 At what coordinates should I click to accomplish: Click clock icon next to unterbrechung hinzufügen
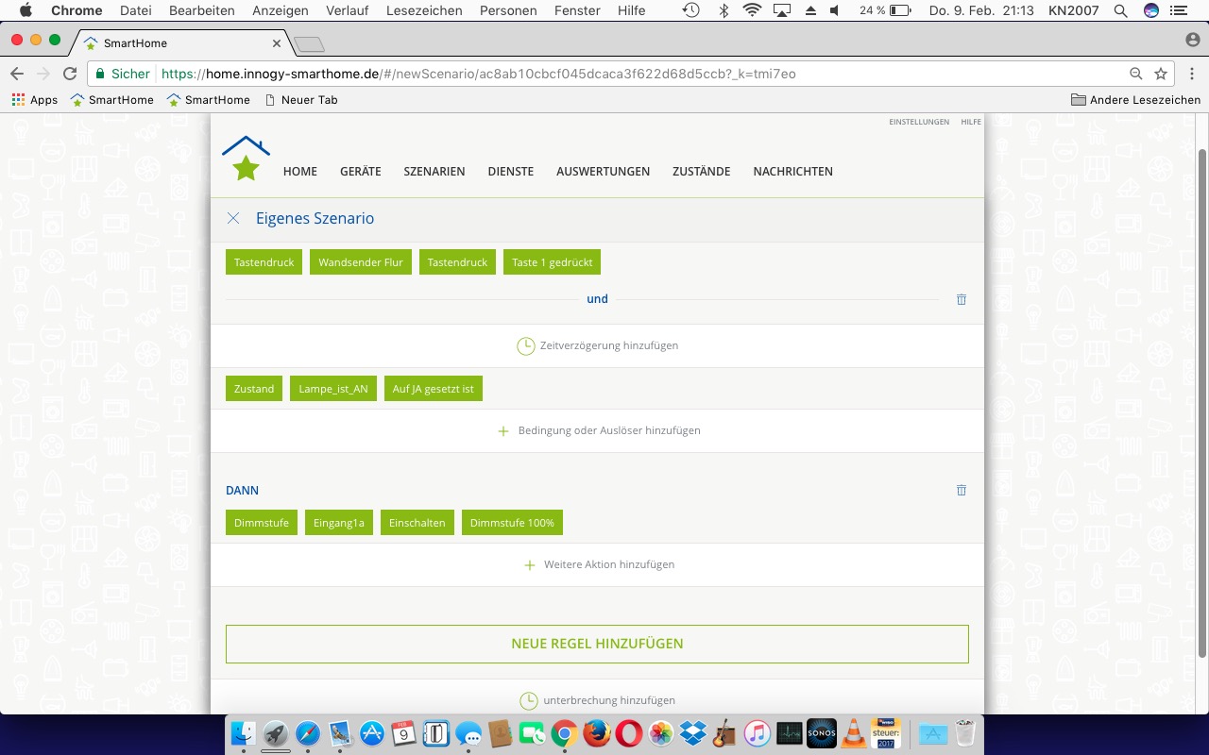click(529, 700)
